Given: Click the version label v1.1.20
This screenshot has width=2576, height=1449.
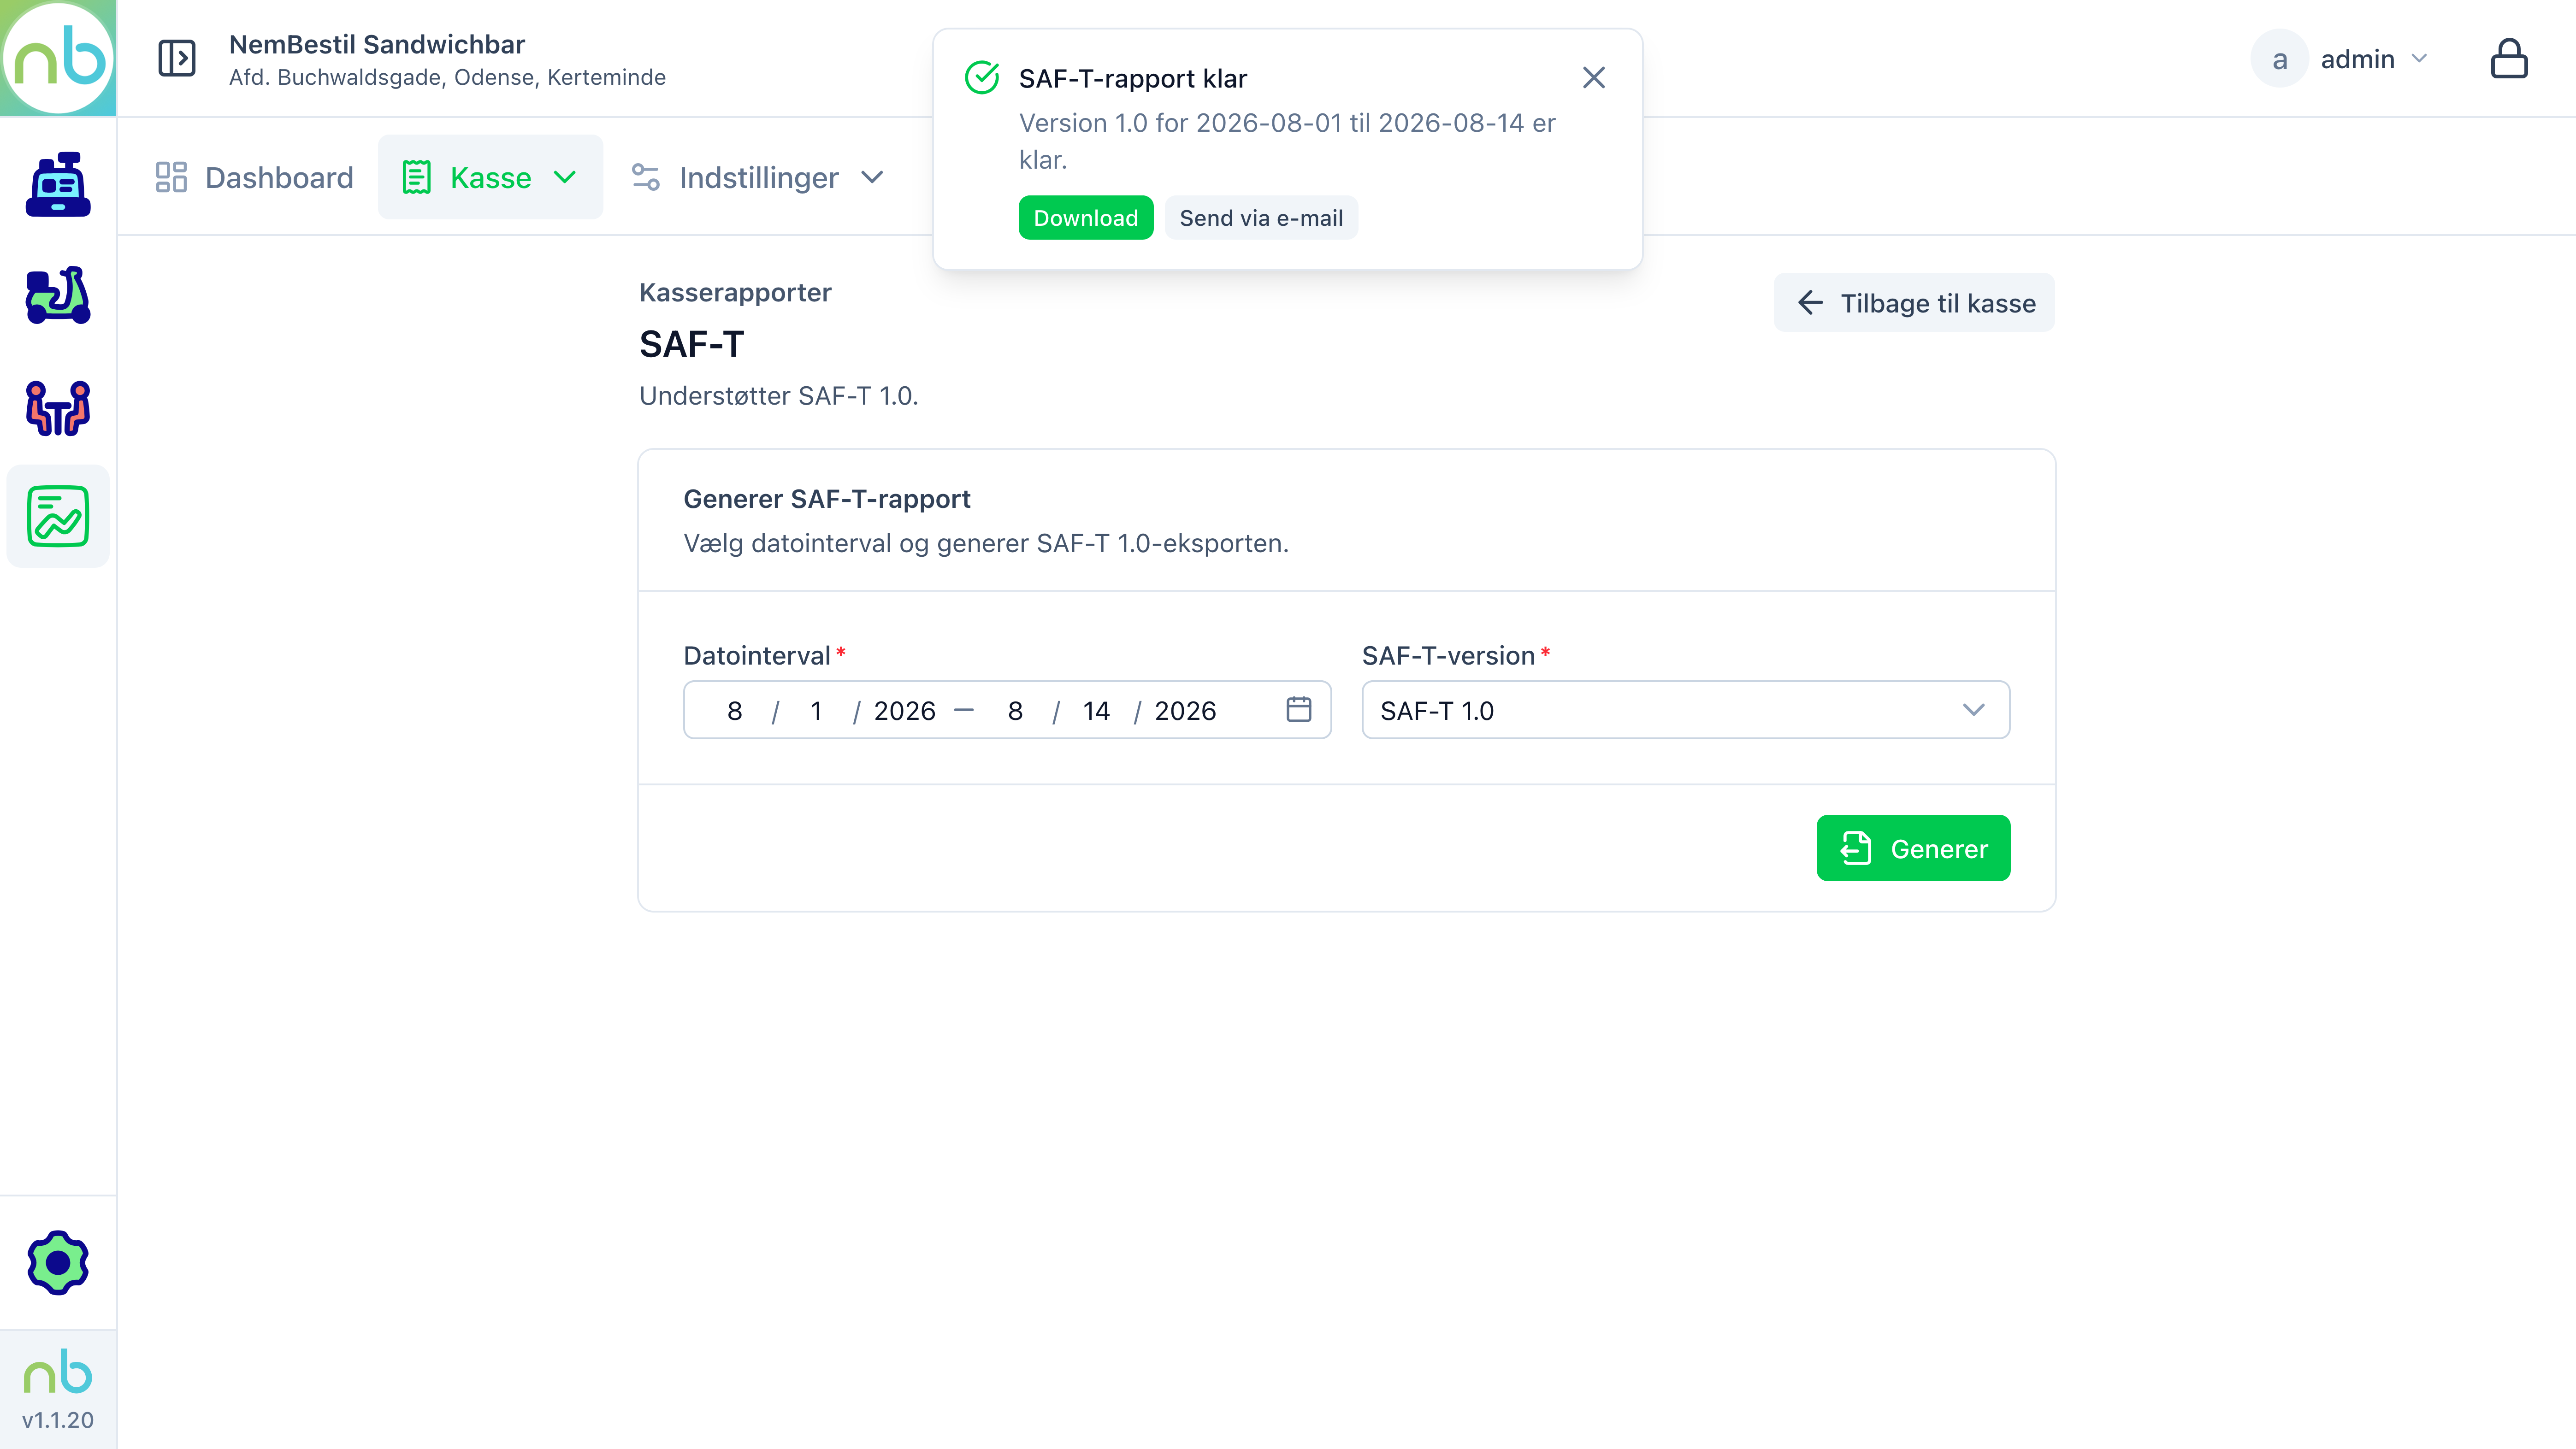Looking at the screenshot, I should click(x=58, y=1420).
